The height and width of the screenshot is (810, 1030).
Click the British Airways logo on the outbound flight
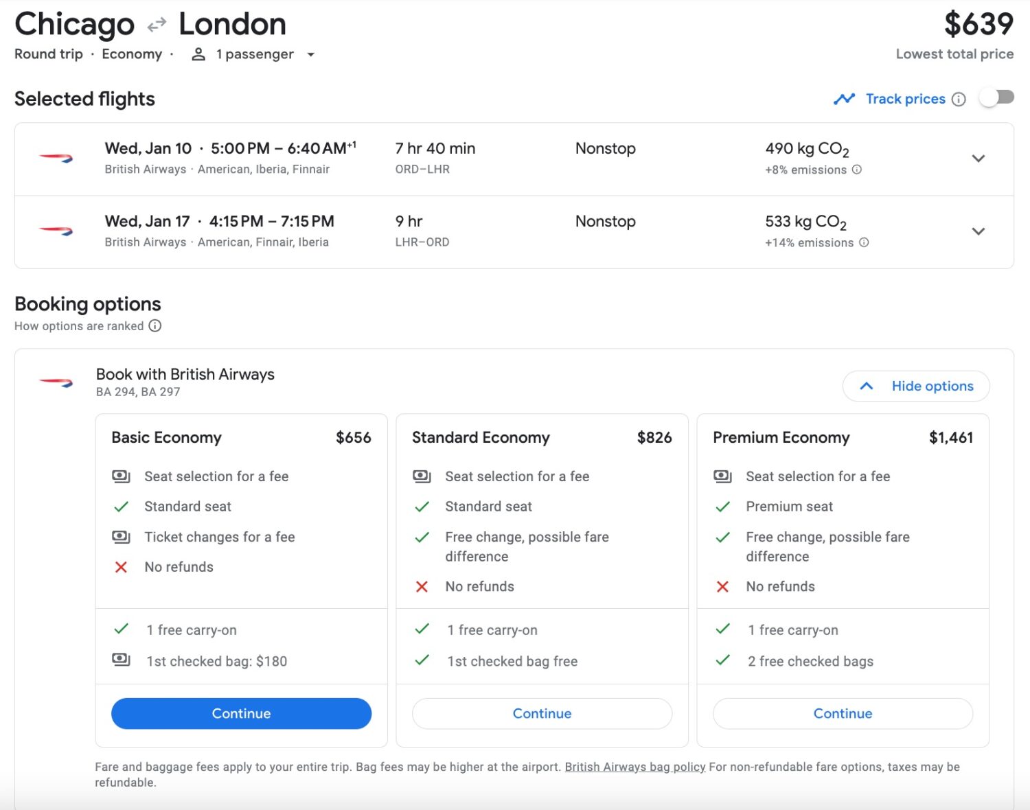(x=56, y=158)
